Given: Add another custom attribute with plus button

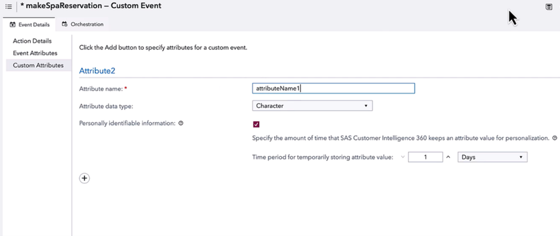Looking at the screenshot, I should [x=84, y=178].
